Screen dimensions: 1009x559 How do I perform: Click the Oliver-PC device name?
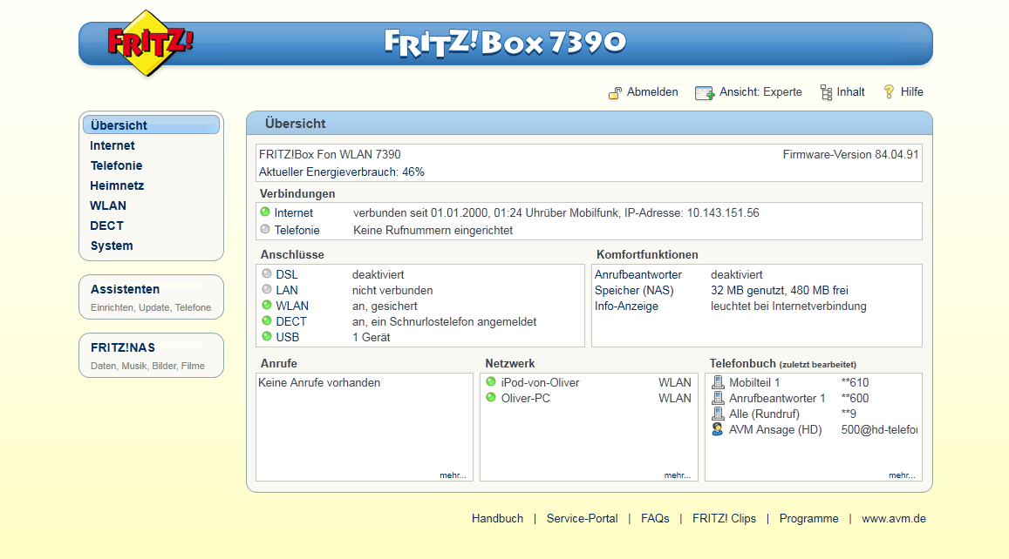coord(526,398)
